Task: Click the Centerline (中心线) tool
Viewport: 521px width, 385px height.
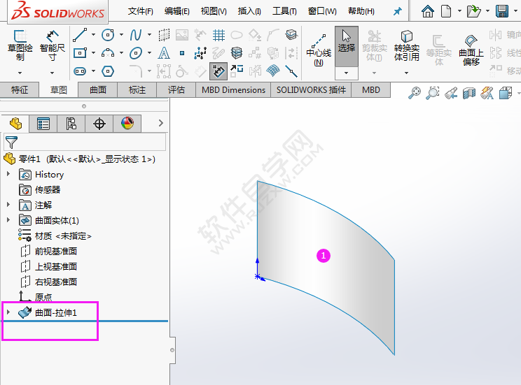Action: point(319,49)
